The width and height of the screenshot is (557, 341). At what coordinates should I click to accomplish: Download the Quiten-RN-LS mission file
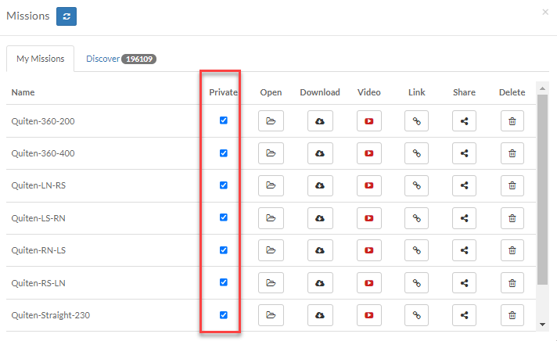320,250
